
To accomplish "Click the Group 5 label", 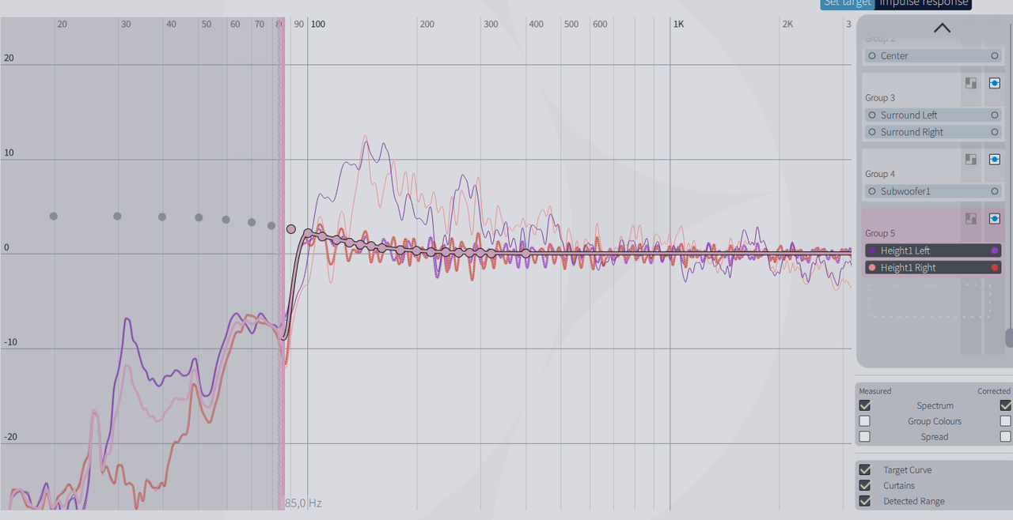I will [880, 233].
